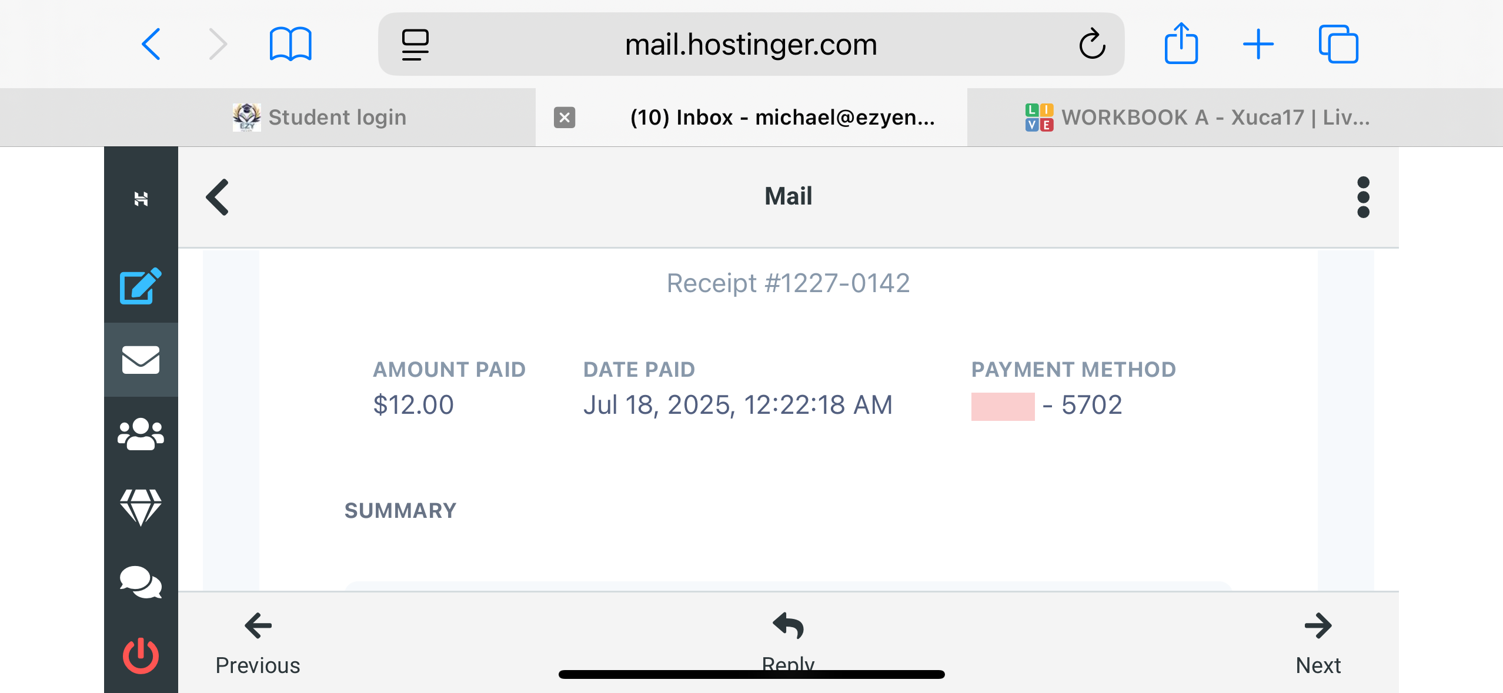Click the red power logout icon
This screenshot has width=1503, height=693.
[141, 655]
